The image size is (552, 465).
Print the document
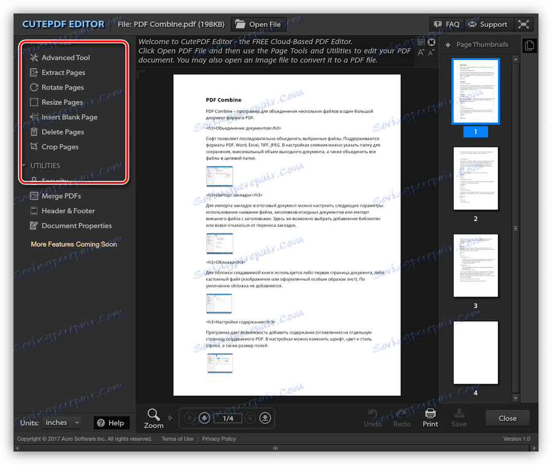[430, 418]
